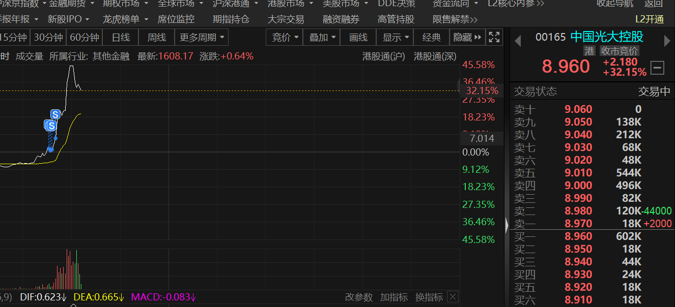The width and height of the screenshot is (675, 307).
Task: Open 显示 display dropdown
Action: point(396,37)
